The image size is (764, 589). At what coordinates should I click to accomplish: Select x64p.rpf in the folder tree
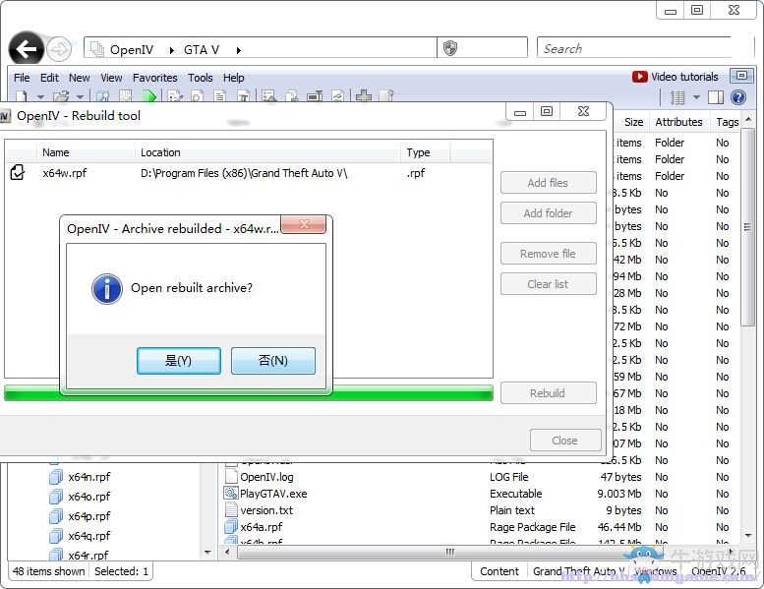(x=88, y=516)
